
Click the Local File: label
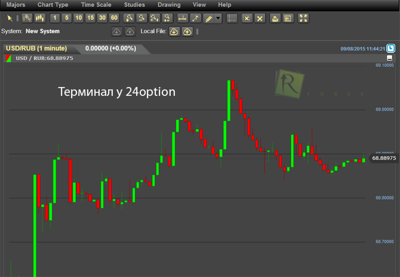click(x=153, y=32)
